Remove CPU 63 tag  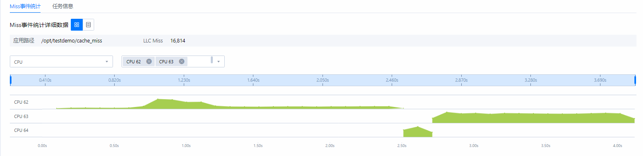pyautogui.click(x=182, y=62)
